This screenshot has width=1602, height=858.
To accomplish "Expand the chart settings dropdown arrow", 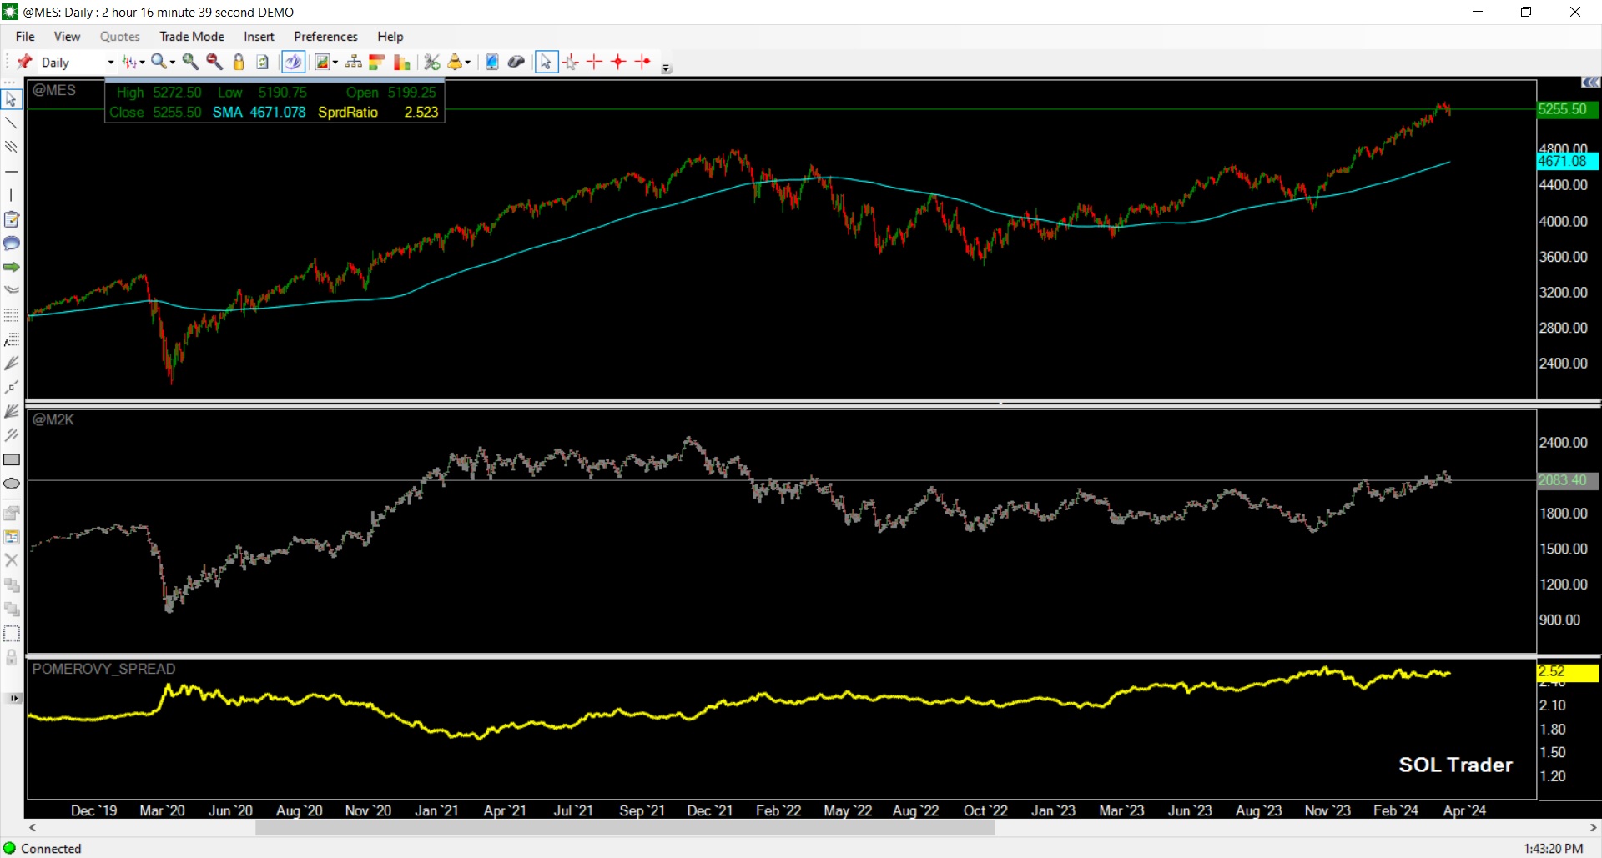I will (335, 62).
